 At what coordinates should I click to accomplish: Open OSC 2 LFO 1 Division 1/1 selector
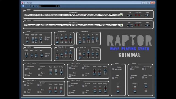[38, 85]
